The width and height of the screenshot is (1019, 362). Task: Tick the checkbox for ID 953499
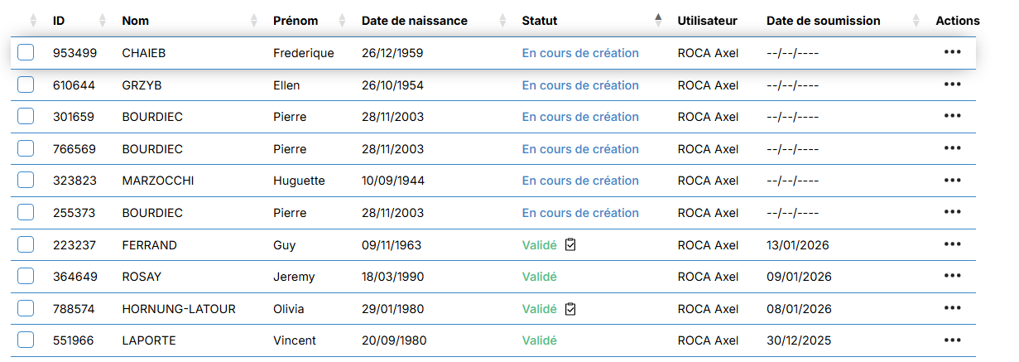click(26, 53)
